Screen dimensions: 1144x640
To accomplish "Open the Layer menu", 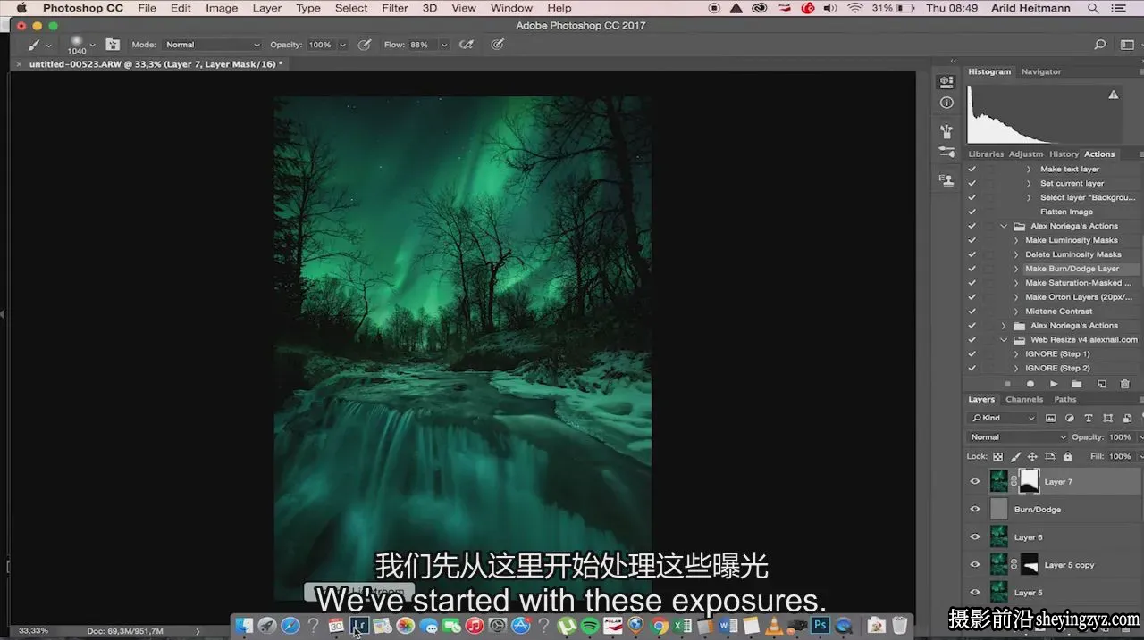I will [267, 8].
